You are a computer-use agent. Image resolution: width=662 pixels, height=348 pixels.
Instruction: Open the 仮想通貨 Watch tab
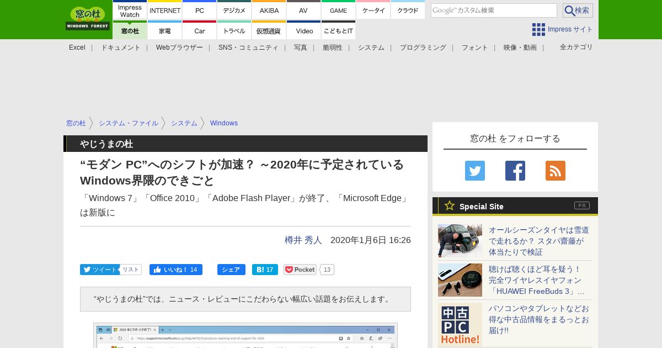point(269,30)
